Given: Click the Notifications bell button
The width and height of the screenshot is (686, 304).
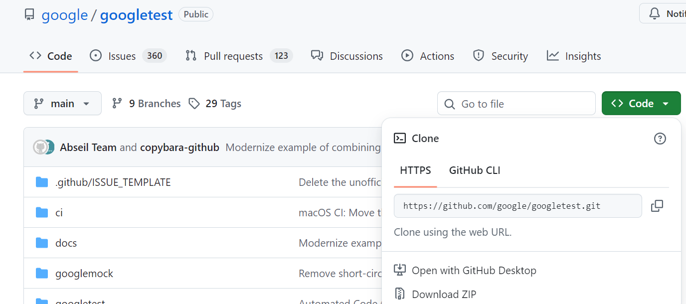Looking at the screenshot, I should tap(663, 13).
